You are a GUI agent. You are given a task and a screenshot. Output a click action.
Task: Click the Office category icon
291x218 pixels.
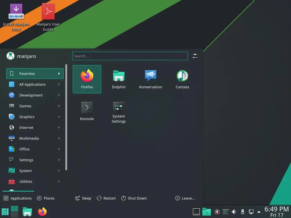pos(11,149)
